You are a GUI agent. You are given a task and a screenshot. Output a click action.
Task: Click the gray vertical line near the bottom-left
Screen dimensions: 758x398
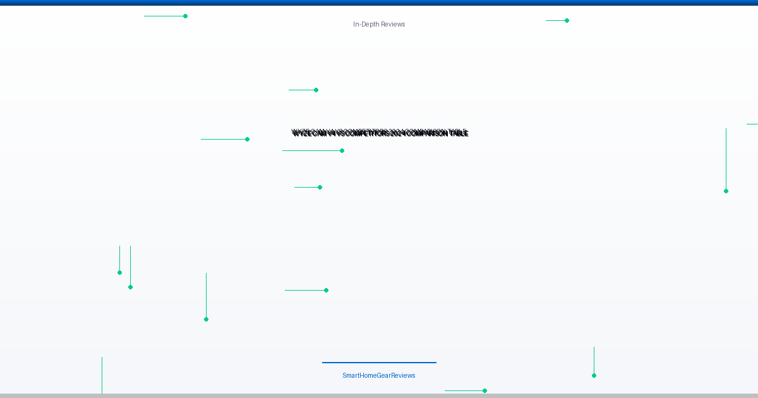pyautogui.click(x=102, y=375)
